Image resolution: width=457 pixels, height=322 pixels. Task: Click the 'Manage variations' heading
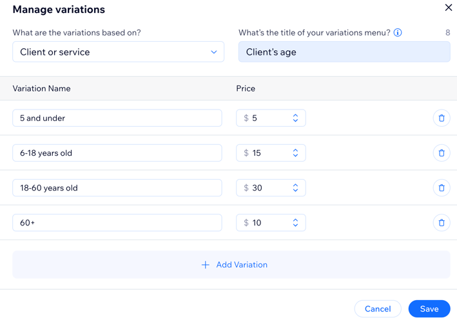59,9
